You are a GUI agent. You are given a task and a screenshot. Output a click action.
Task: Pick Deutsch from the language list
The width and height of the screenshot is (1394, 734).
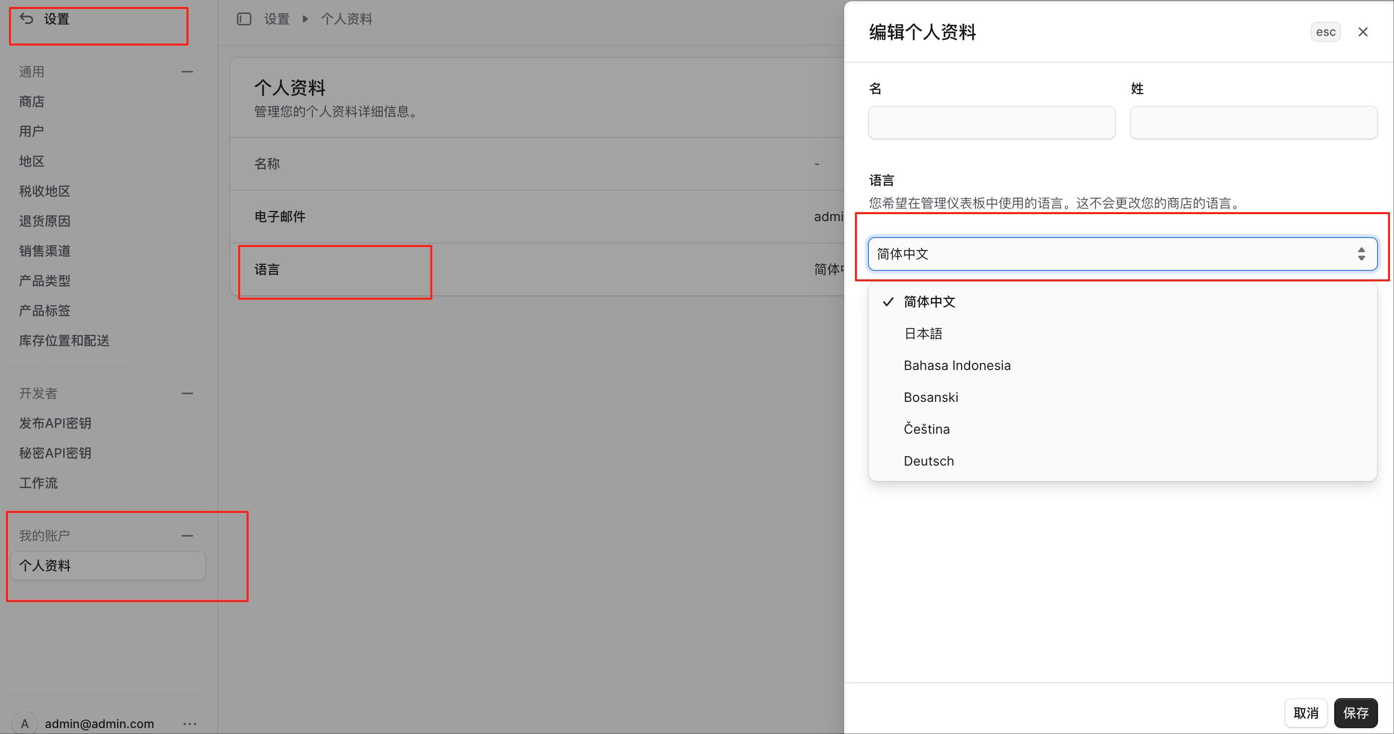point(1122,462)
